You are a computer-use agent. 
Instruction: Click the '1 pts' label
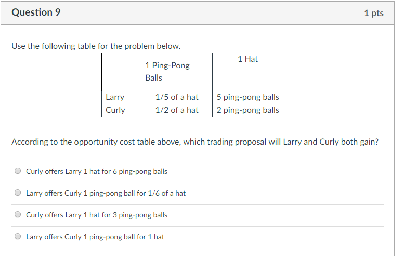[374, 13]
